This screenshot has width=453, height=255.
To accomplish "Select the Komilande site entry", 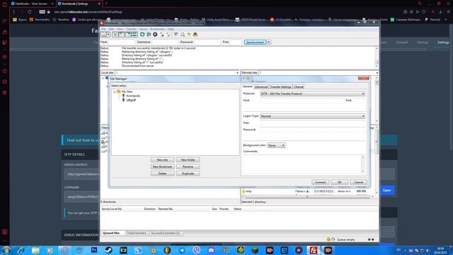I will click(x=133, y=96).
